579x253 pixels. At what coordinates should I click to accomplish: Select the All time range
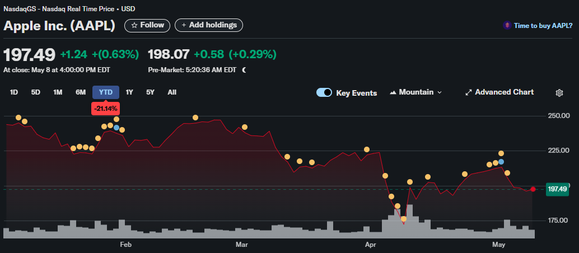[x=172, y=92]
